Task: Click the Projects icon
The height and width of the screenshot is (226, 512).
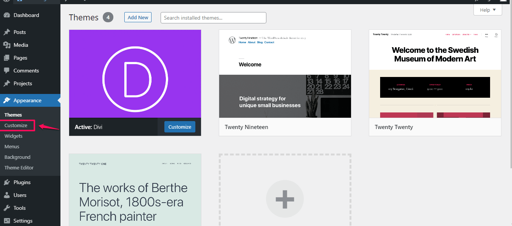Action: point(8,83)
